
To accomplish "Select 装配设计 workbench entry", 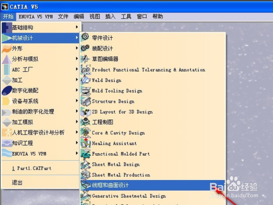I will pyautogui.click(x=153, y=48).
